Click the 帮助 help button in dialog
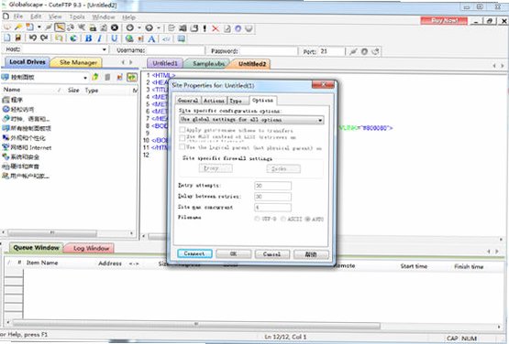509x344 pixels. click(x=311, y=254)
